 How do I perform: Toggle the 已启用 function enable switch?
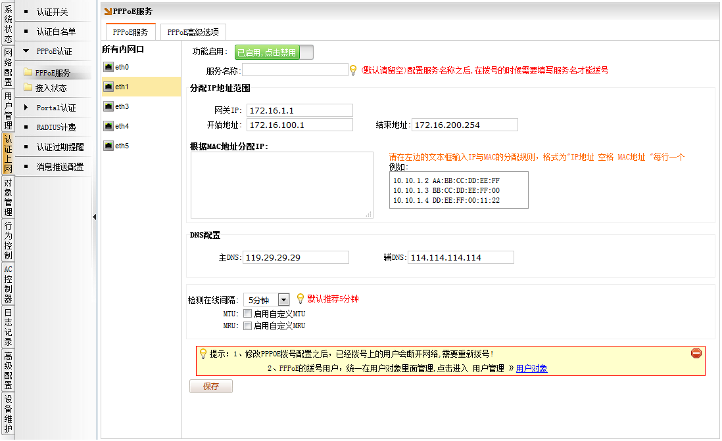(x=274, y=52)
